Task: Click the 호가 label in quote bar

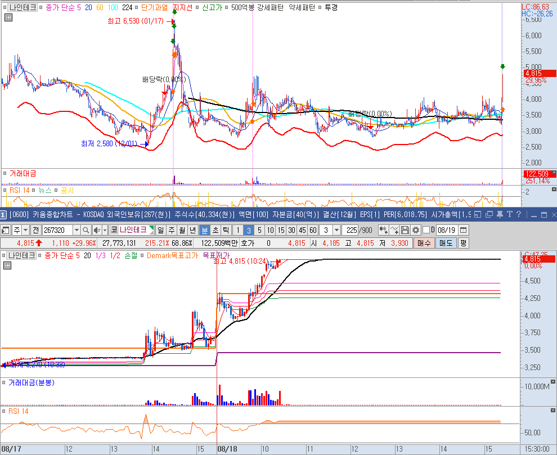Action: click(x=248, y=243)
